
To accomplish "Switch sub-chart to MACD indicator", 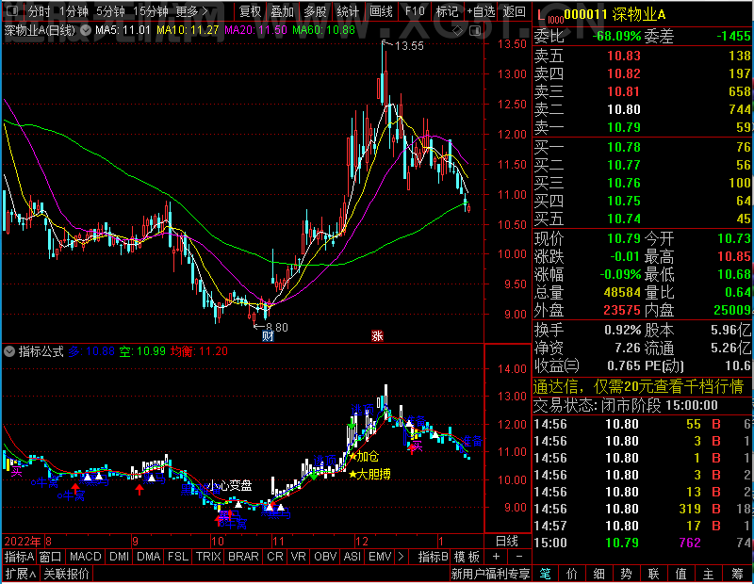I will click(86, 556).
